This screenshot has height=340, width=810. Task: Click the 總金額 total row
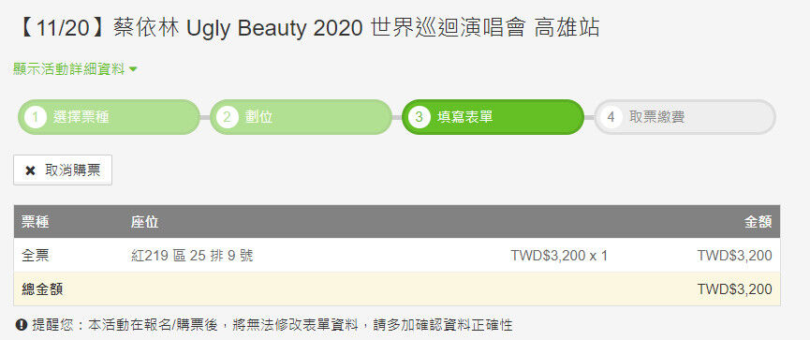pos(397,288)
